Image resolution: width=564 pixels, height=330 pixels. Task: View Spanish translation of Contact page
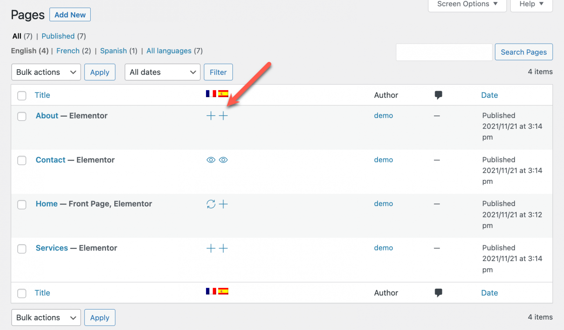(223, 160)
